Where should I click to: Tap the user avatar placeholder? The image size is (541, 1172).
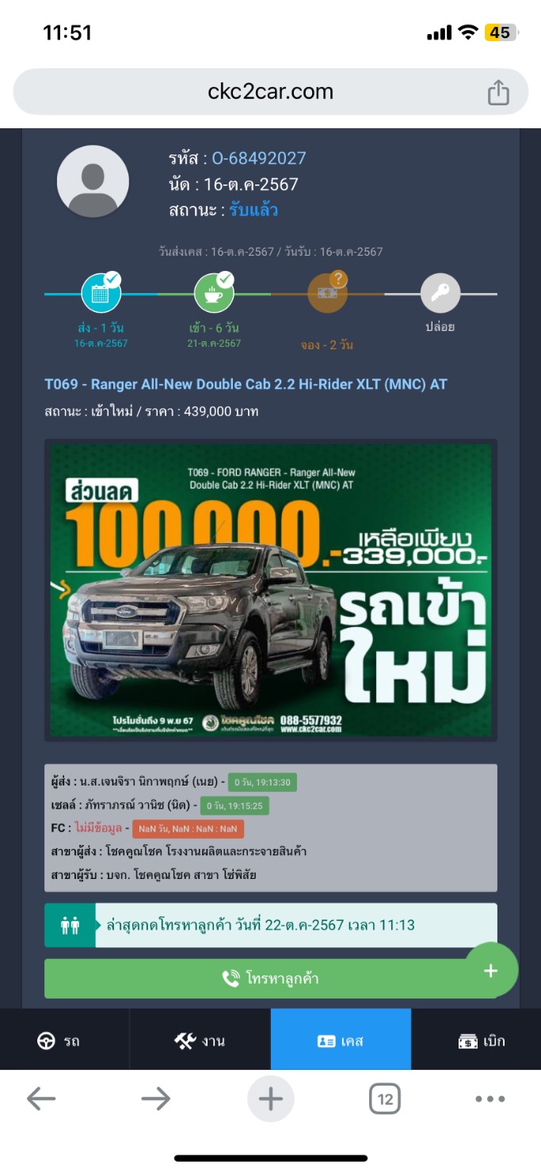tap(93, 181)
